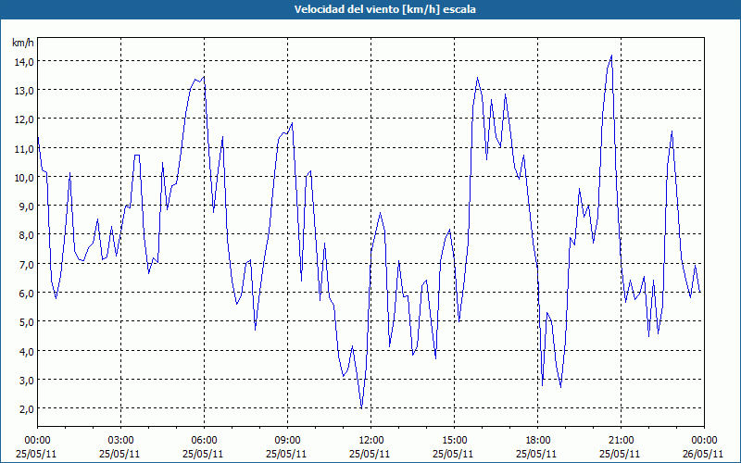Select the 06:00 time axis label
The height and width of the screenshot is (463, 741).
pos(204,441)
